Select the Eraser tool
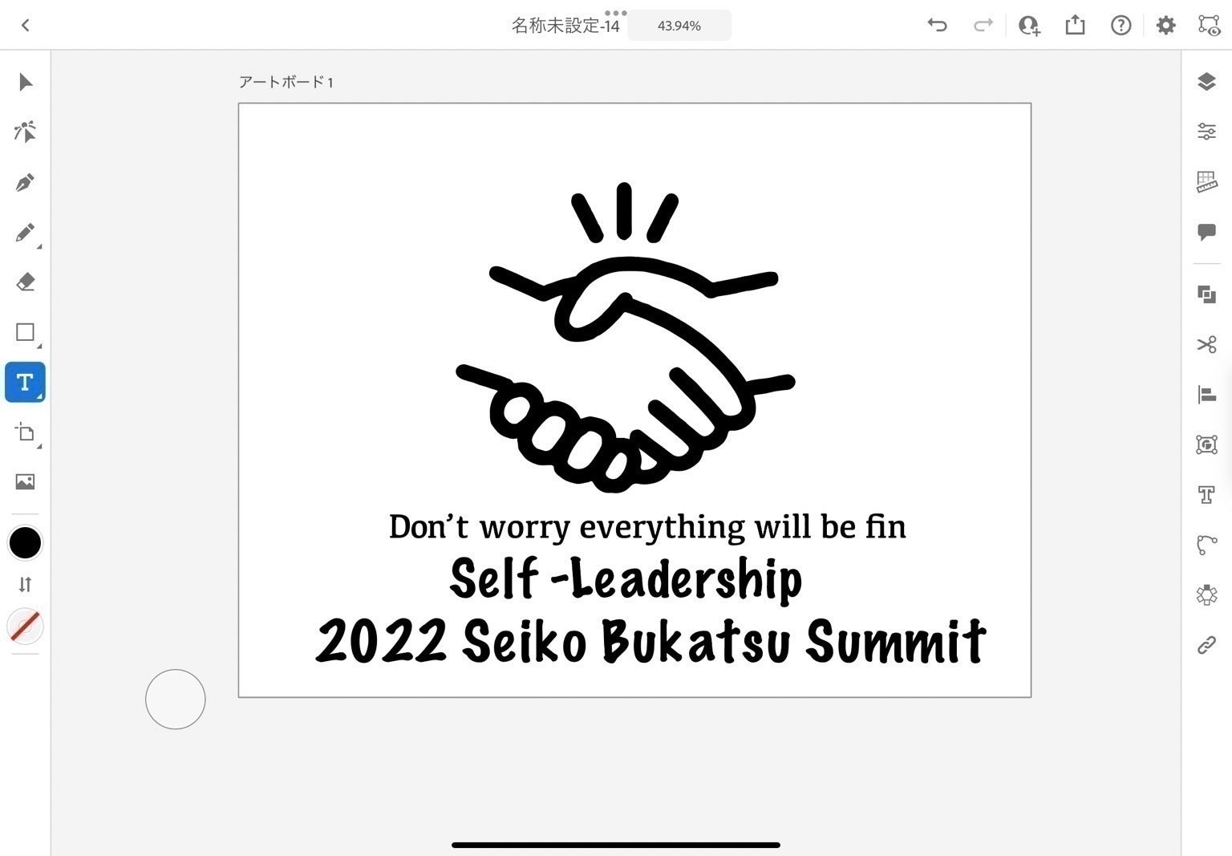Image resolution: width=1232 pixels, height=856 pixels. (25, 282)
